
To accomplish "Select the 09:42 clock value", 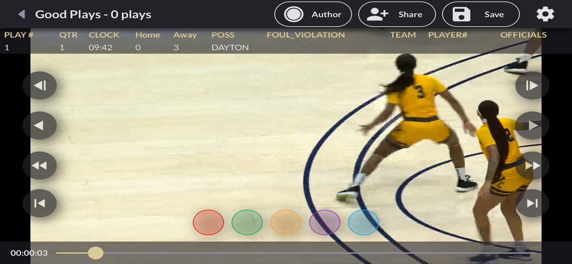I will 101,47.
